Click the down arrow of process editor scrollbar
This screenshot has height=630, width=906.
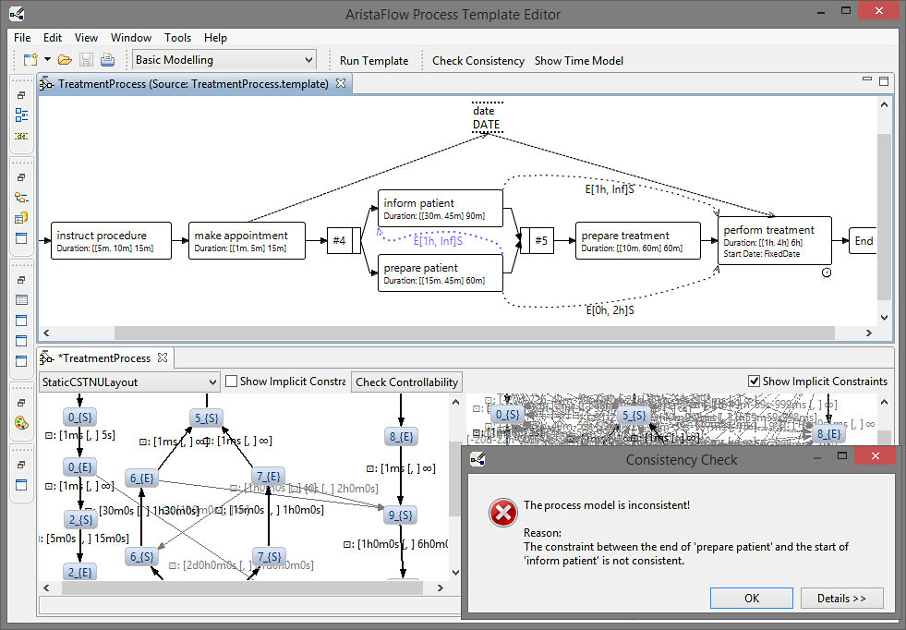tap(884, 318)
